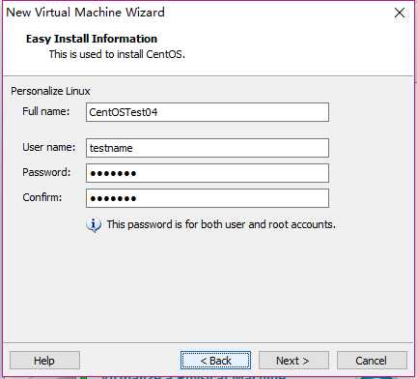
Task: Click the Full name label
Action: pyautogui.click(x=46, y=111)
